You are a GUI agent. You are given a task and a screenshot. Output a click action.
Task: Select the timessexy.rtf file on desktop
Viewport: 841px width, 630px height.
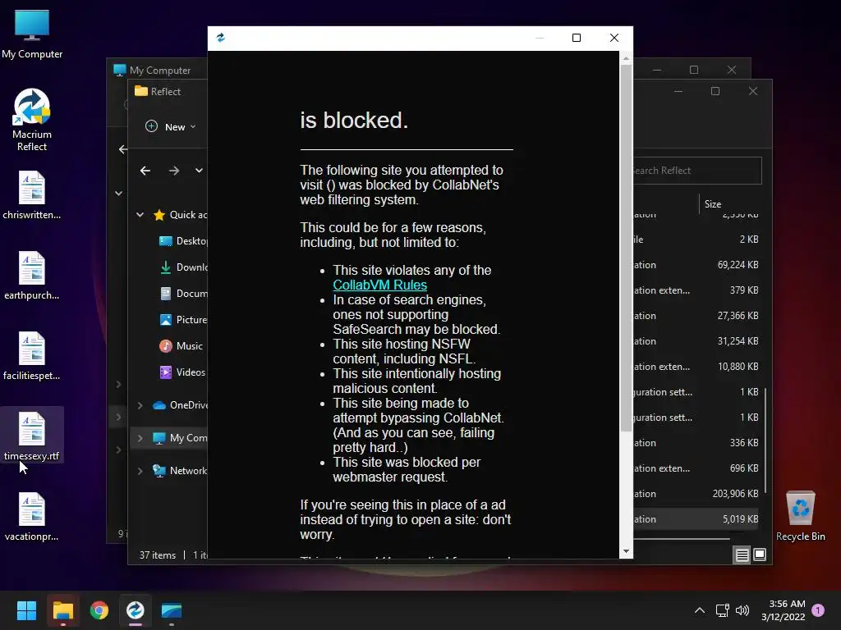point(32,436)
